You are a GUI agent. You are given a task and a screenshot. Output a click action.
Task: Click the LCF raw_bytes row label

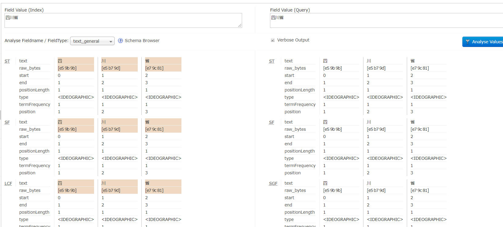click(30, 190)
